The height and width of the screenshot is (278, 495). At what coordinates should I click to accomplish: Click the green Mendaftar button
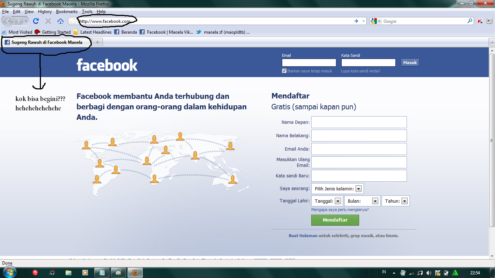coord(335,220)
